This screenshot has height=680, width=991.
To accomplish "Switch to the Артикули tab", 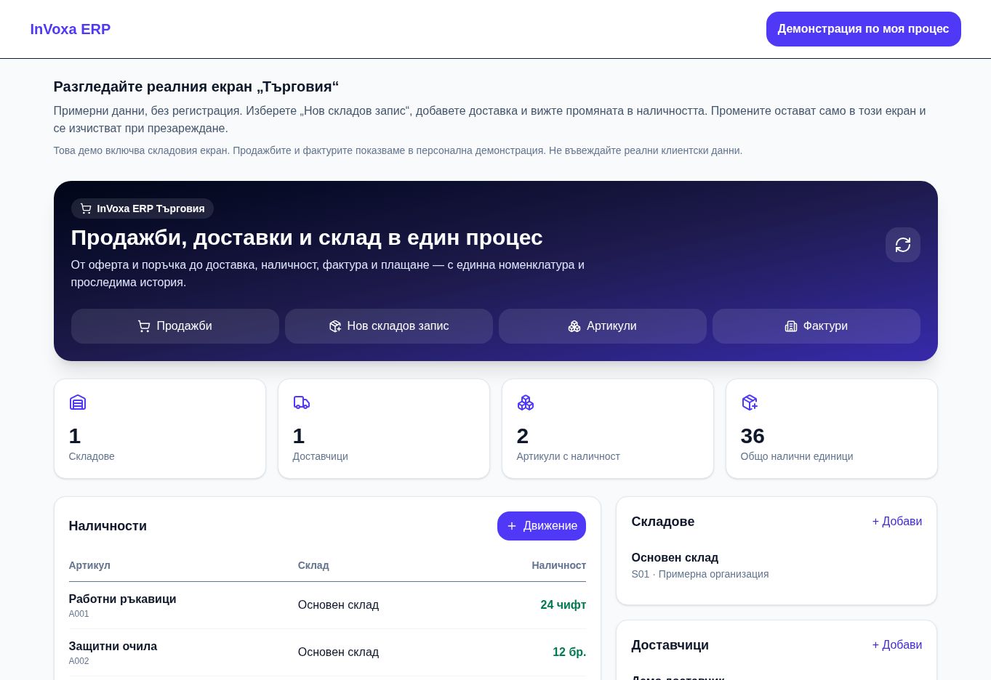I will pyautogui.click(x=603, y=326).
